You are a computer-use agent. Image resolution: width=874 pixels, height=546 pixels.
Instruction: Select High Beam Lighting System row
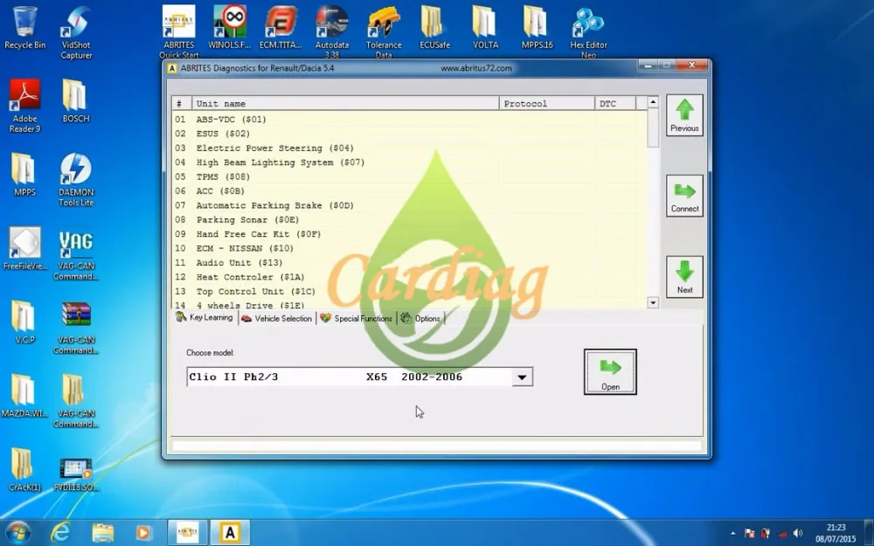[x=410, y=162]
